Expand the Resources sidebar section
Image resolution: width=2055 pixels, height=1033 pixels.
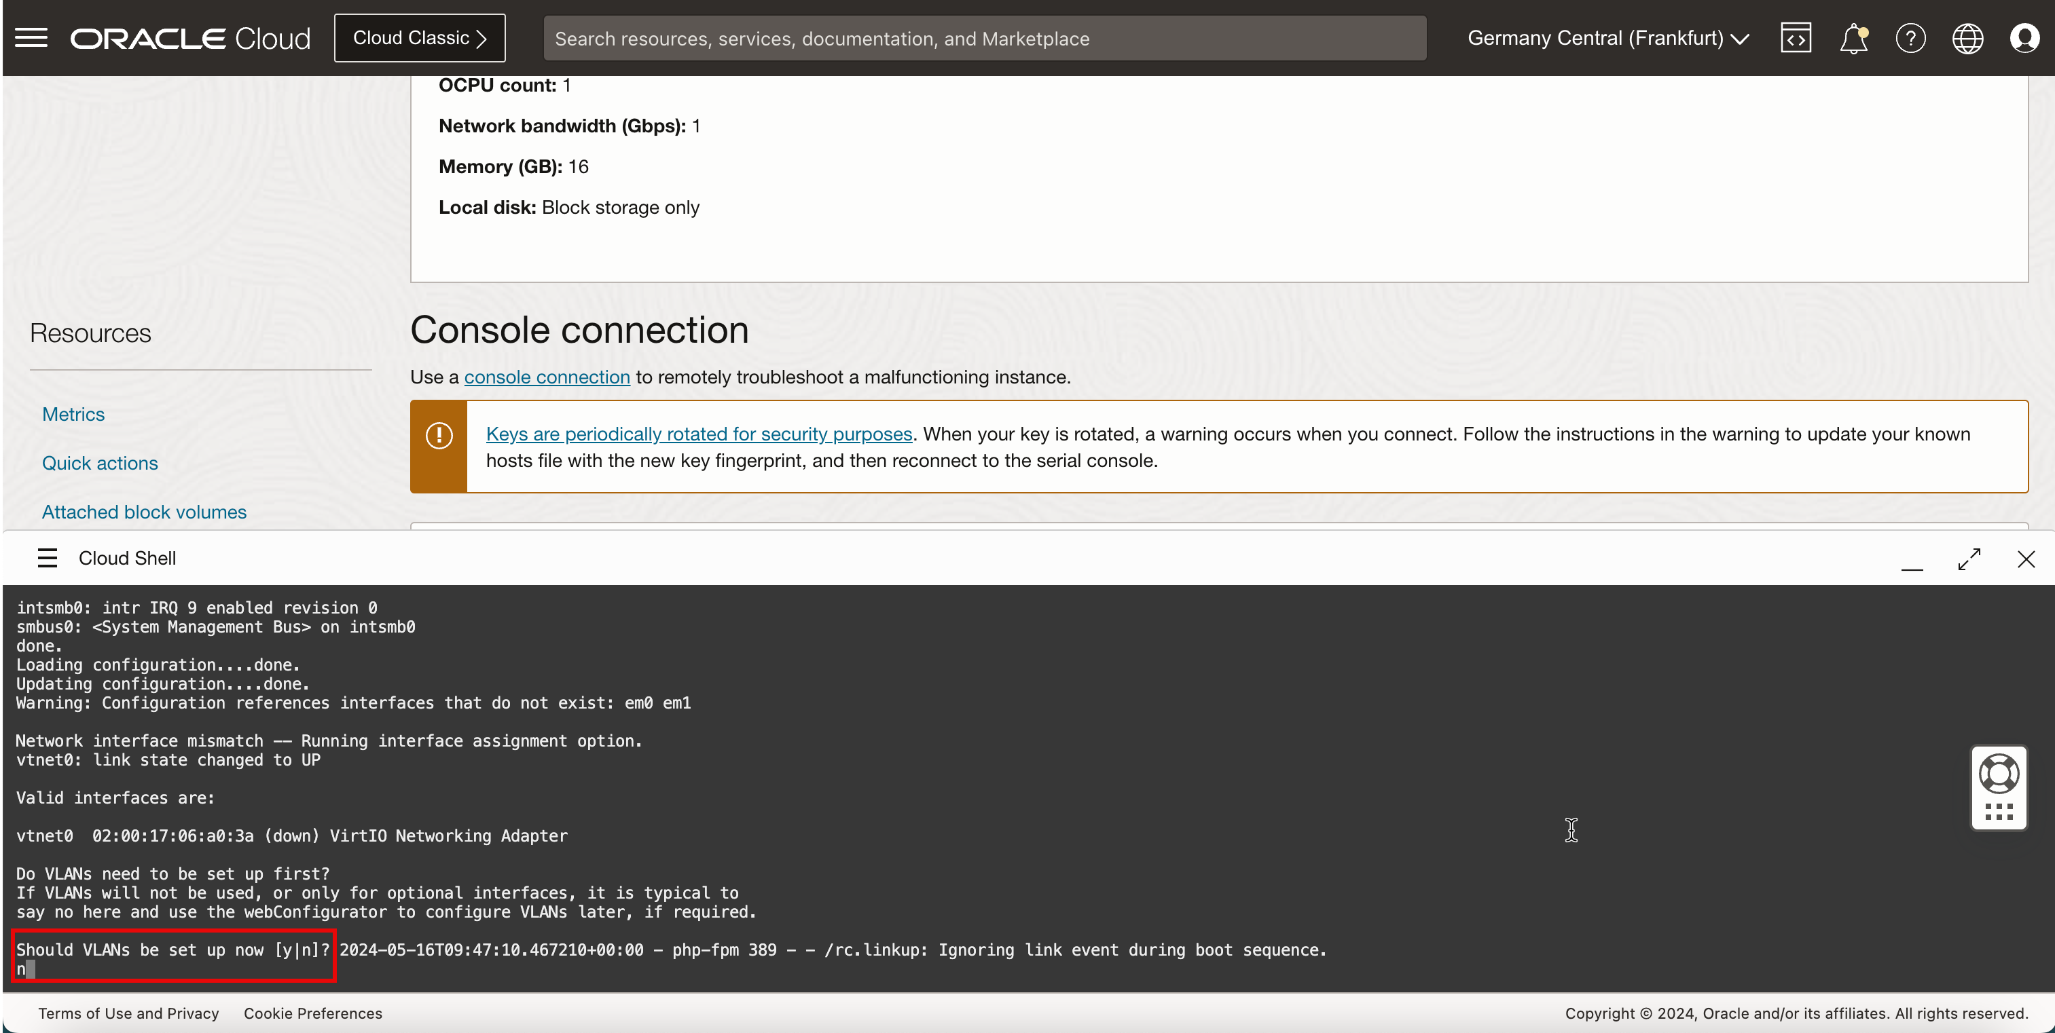pyautogui.click(x=90, y=333)
